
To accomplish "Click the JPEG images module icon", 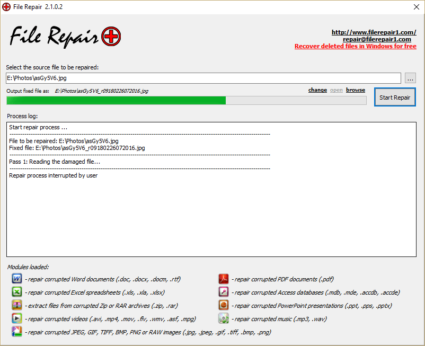I will (x=17, y=332).
